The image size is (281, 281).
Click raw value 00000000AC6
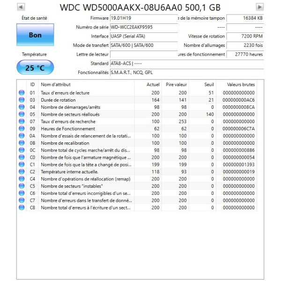point(238,100)
